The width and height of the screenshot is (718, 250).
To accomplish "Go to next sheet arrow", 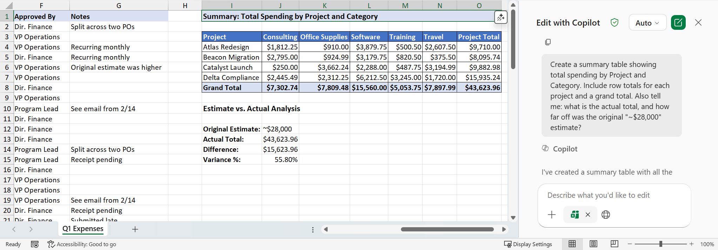I will click(31, 229).
